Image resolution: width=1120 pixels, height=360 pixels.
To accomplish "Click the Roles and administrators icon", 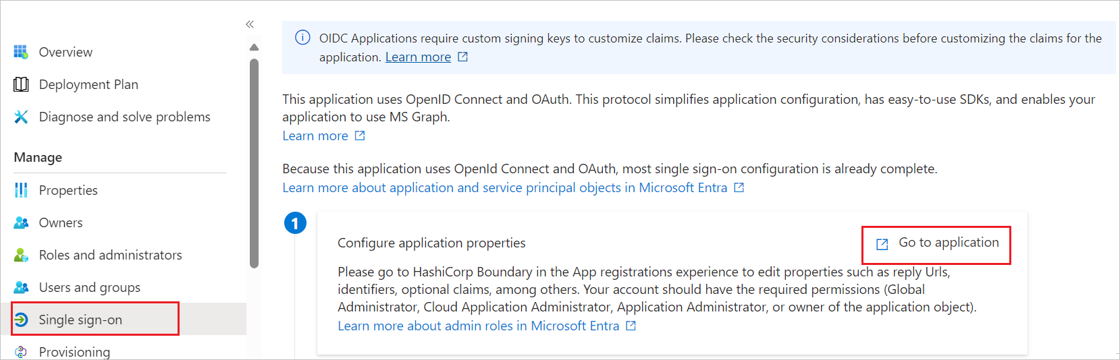I will coord(21,255).
